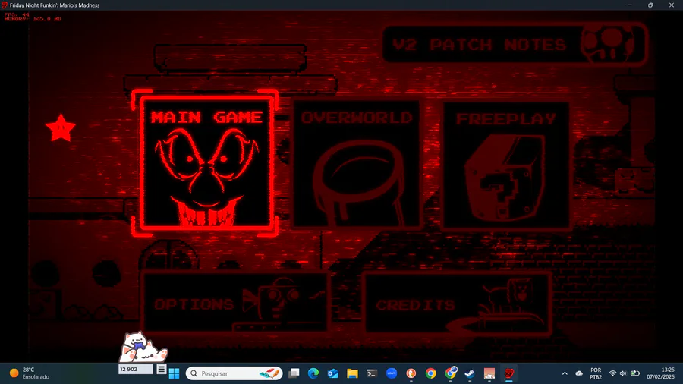Screen dimensions: 683x384
Task: Open Steam from the taskbar
Action: point(470,373)
